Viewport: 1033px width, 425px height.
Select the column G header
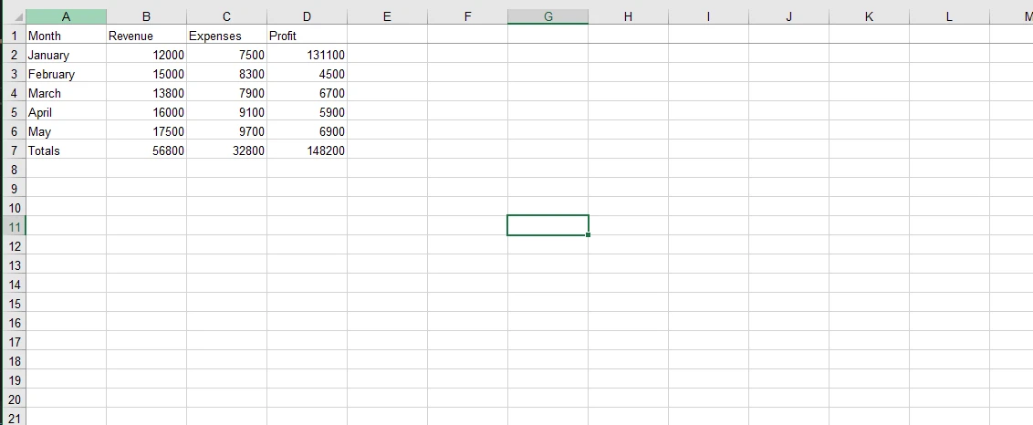tap(548, 16)
